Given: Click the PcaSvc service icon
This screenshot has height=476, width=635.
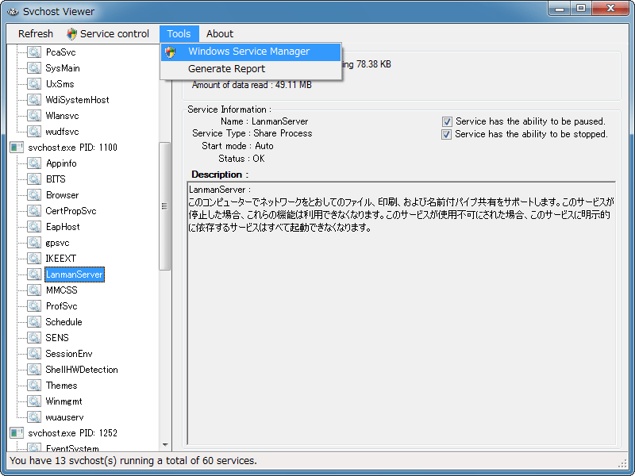Looking at the screenshot, I should [x=34, y=52].
